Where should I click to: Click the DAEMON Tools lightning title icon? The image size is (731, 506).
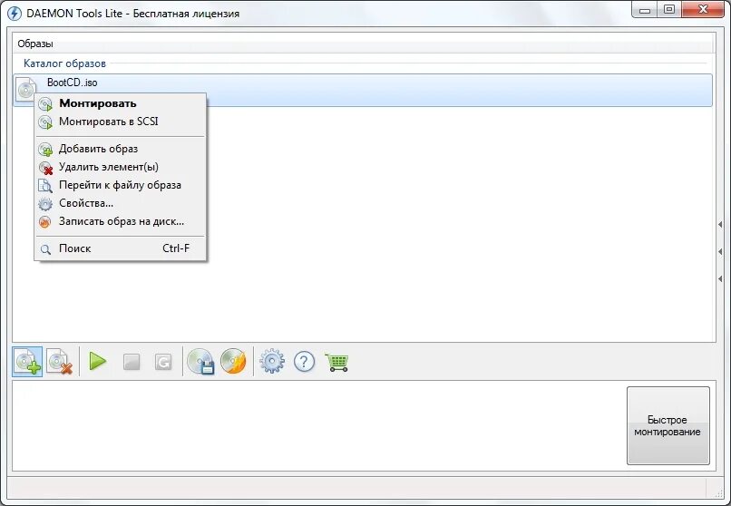click(x=15, y=13)
